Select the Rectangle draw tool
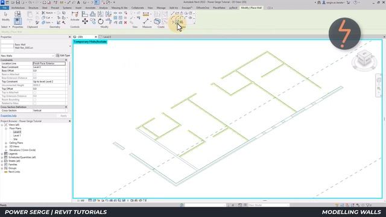386x217 pixels. 177,13
